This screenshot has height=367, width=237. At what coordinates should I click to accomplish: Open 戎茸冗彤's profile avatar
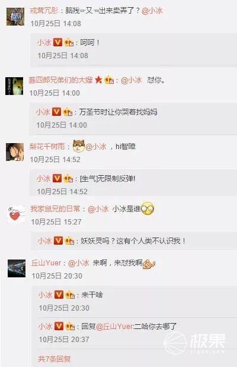coord(15,17)
